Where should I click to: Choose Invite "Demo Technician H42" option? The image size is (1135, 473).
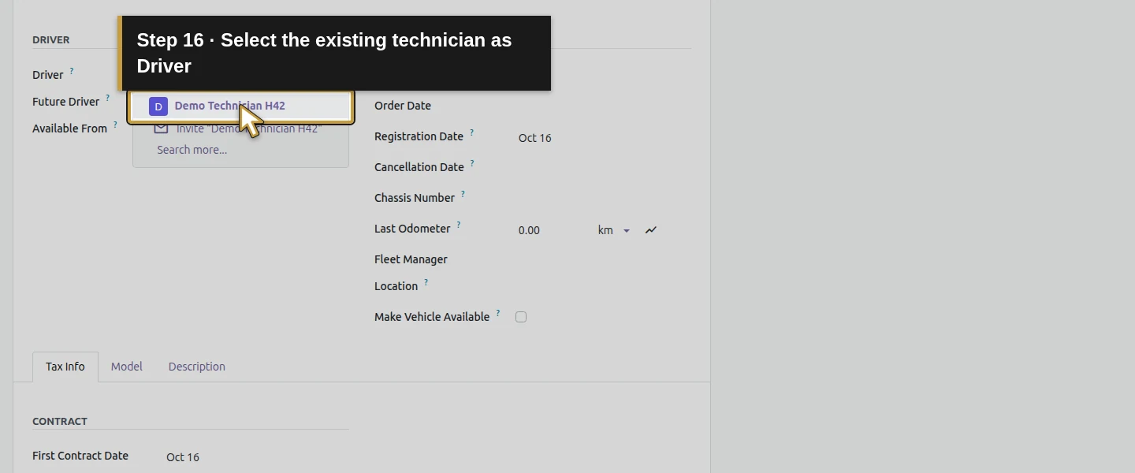240,128
